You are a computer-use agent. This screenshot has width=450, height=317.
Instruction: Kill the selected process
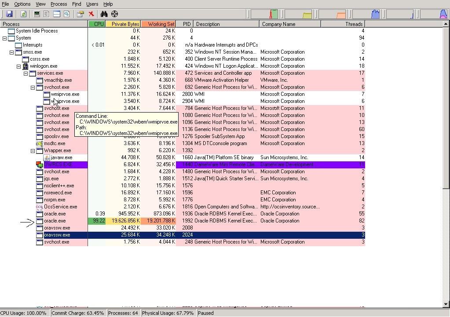coord(92,14)
